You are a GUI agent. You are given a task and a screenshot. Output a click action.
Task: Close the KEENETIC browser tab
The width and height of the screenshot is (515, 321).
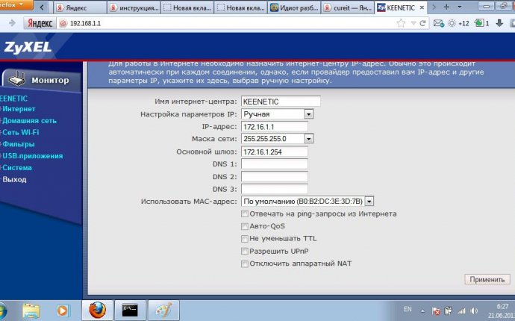[422, 7]
